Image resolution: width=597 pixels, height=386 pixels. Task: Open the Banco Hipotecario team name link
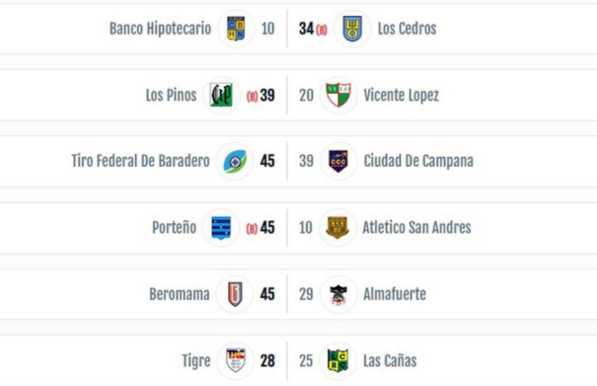160,29
